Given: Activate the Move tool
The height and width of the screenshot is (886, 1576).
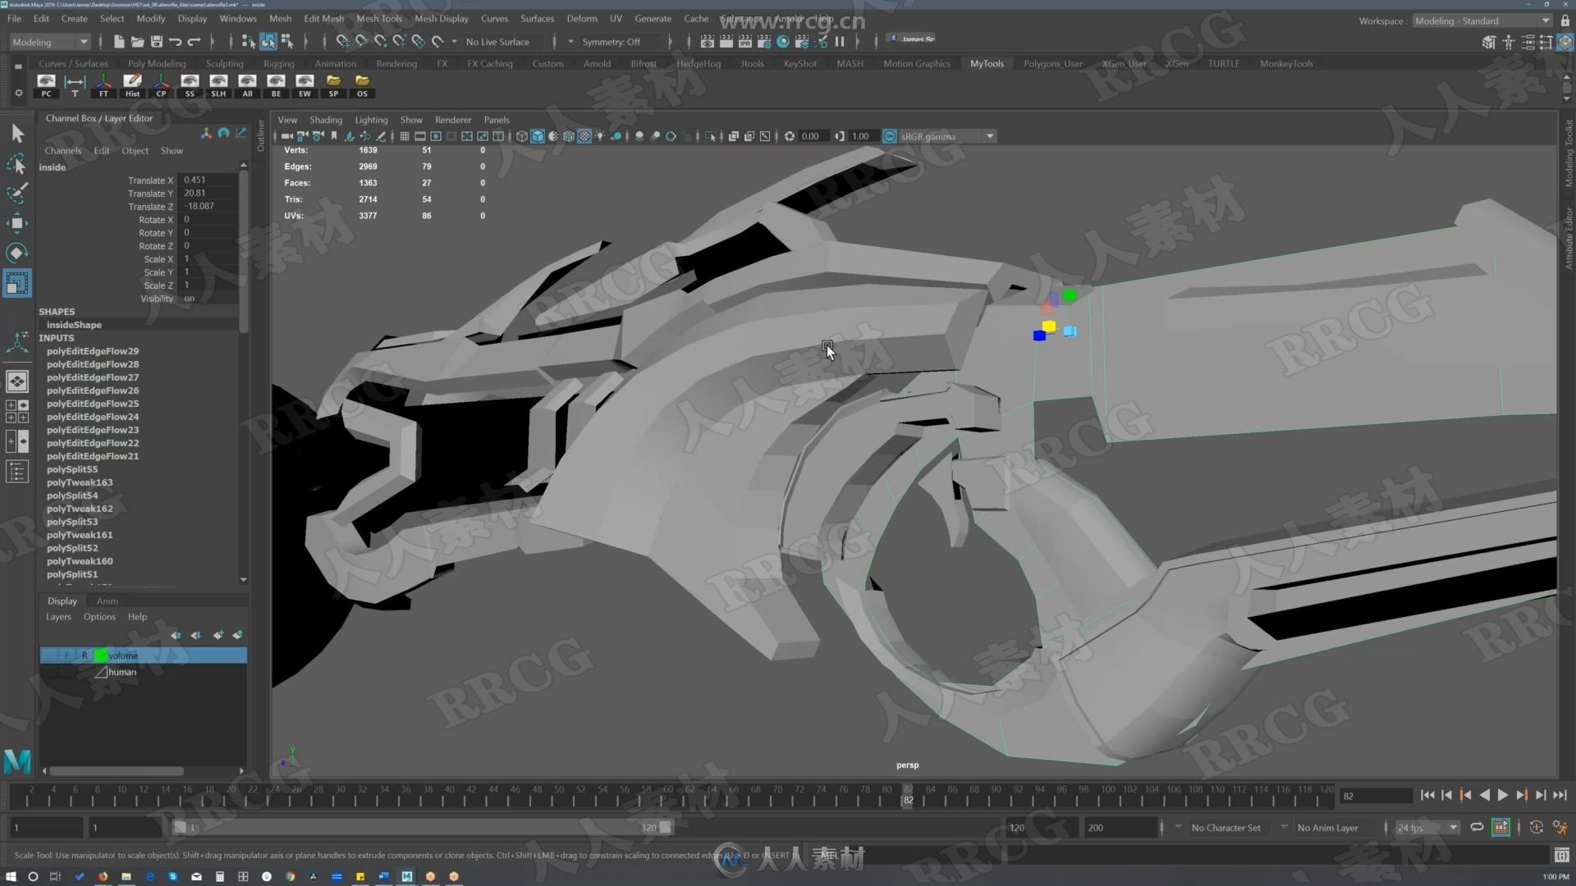Looking at the screenshot, I should coord(17,223).
